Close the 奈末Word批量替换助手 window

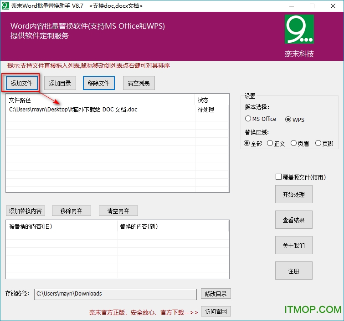coord(333,6)
